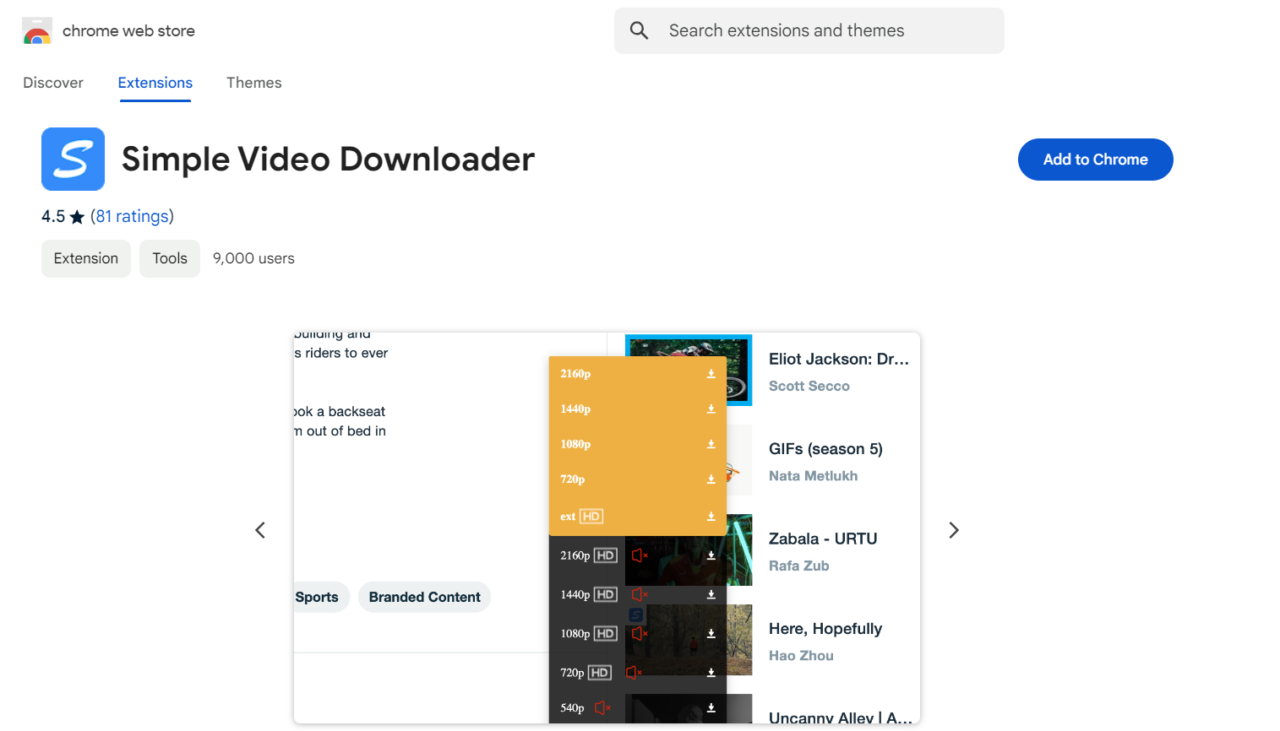This screenshot has width=1280, height=731.
Task: Click the Extension category chip
Action: 86,258
